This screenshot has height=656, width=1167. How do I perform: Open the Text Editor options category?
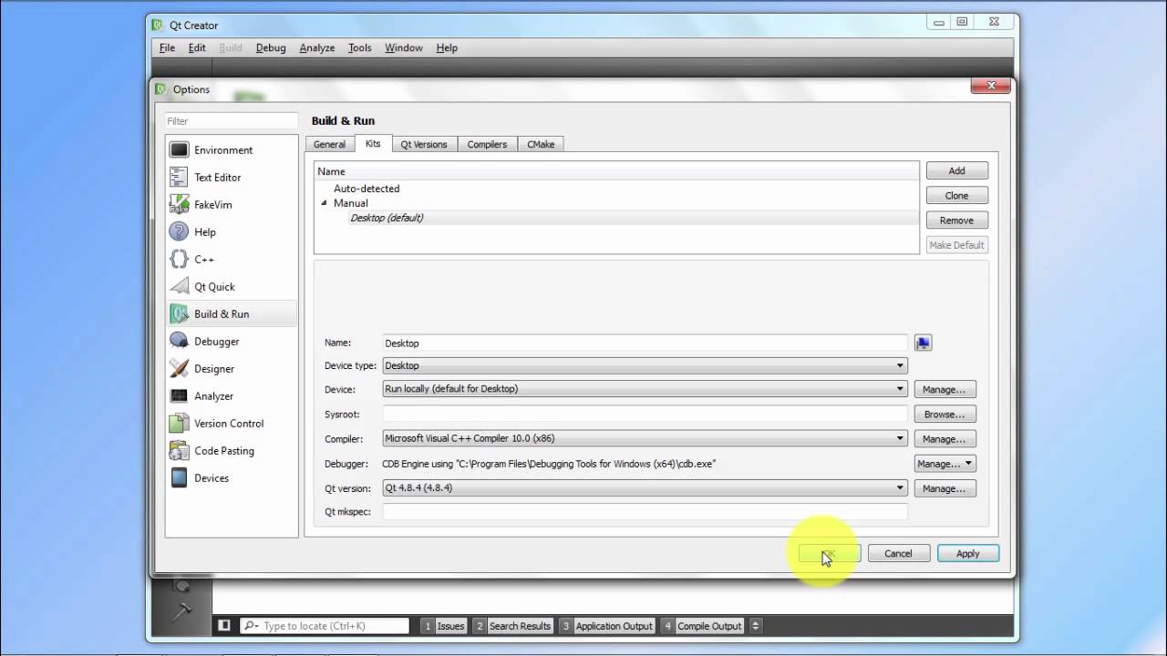tap(232, 178)
